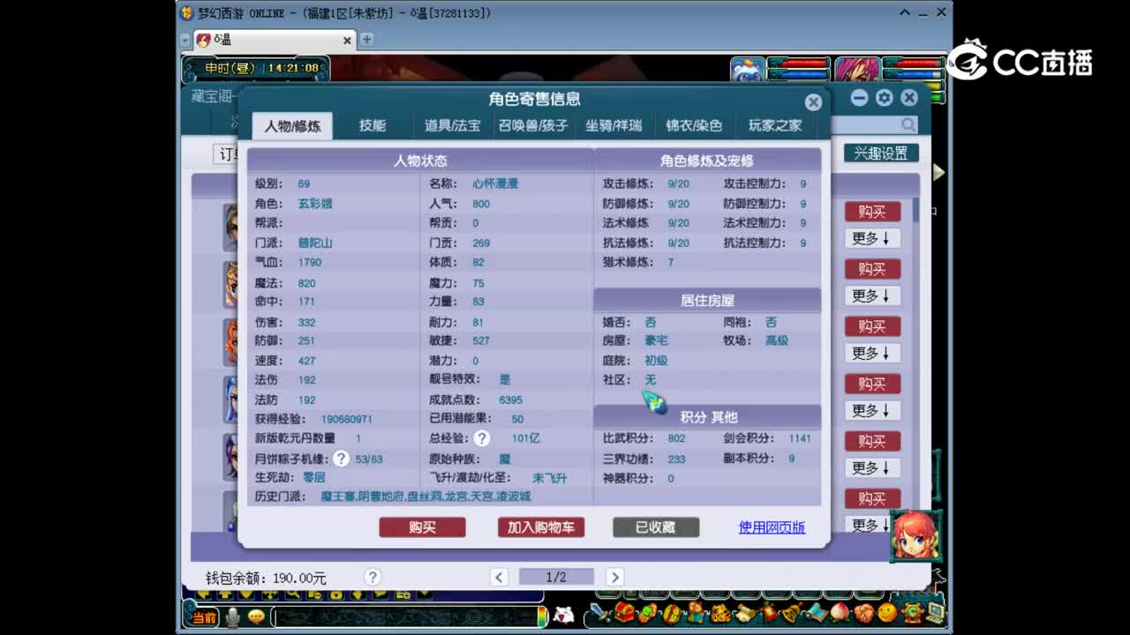Close the 角色寄售信息 dialog
The height and width of the screenshot is (635, 1130).
click(813, 102)
